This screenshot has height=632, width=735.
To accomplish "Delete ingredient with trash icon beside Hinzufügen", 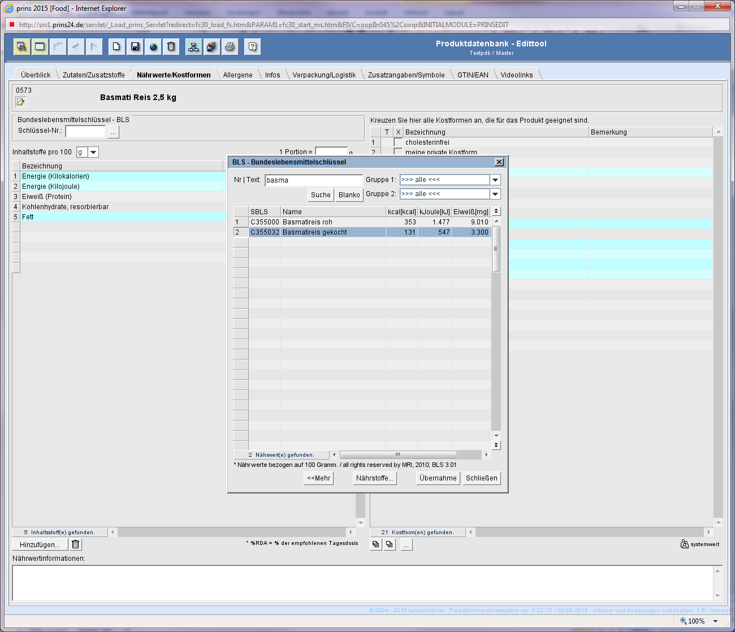I will pyautogui.click(x=76, y=544).
